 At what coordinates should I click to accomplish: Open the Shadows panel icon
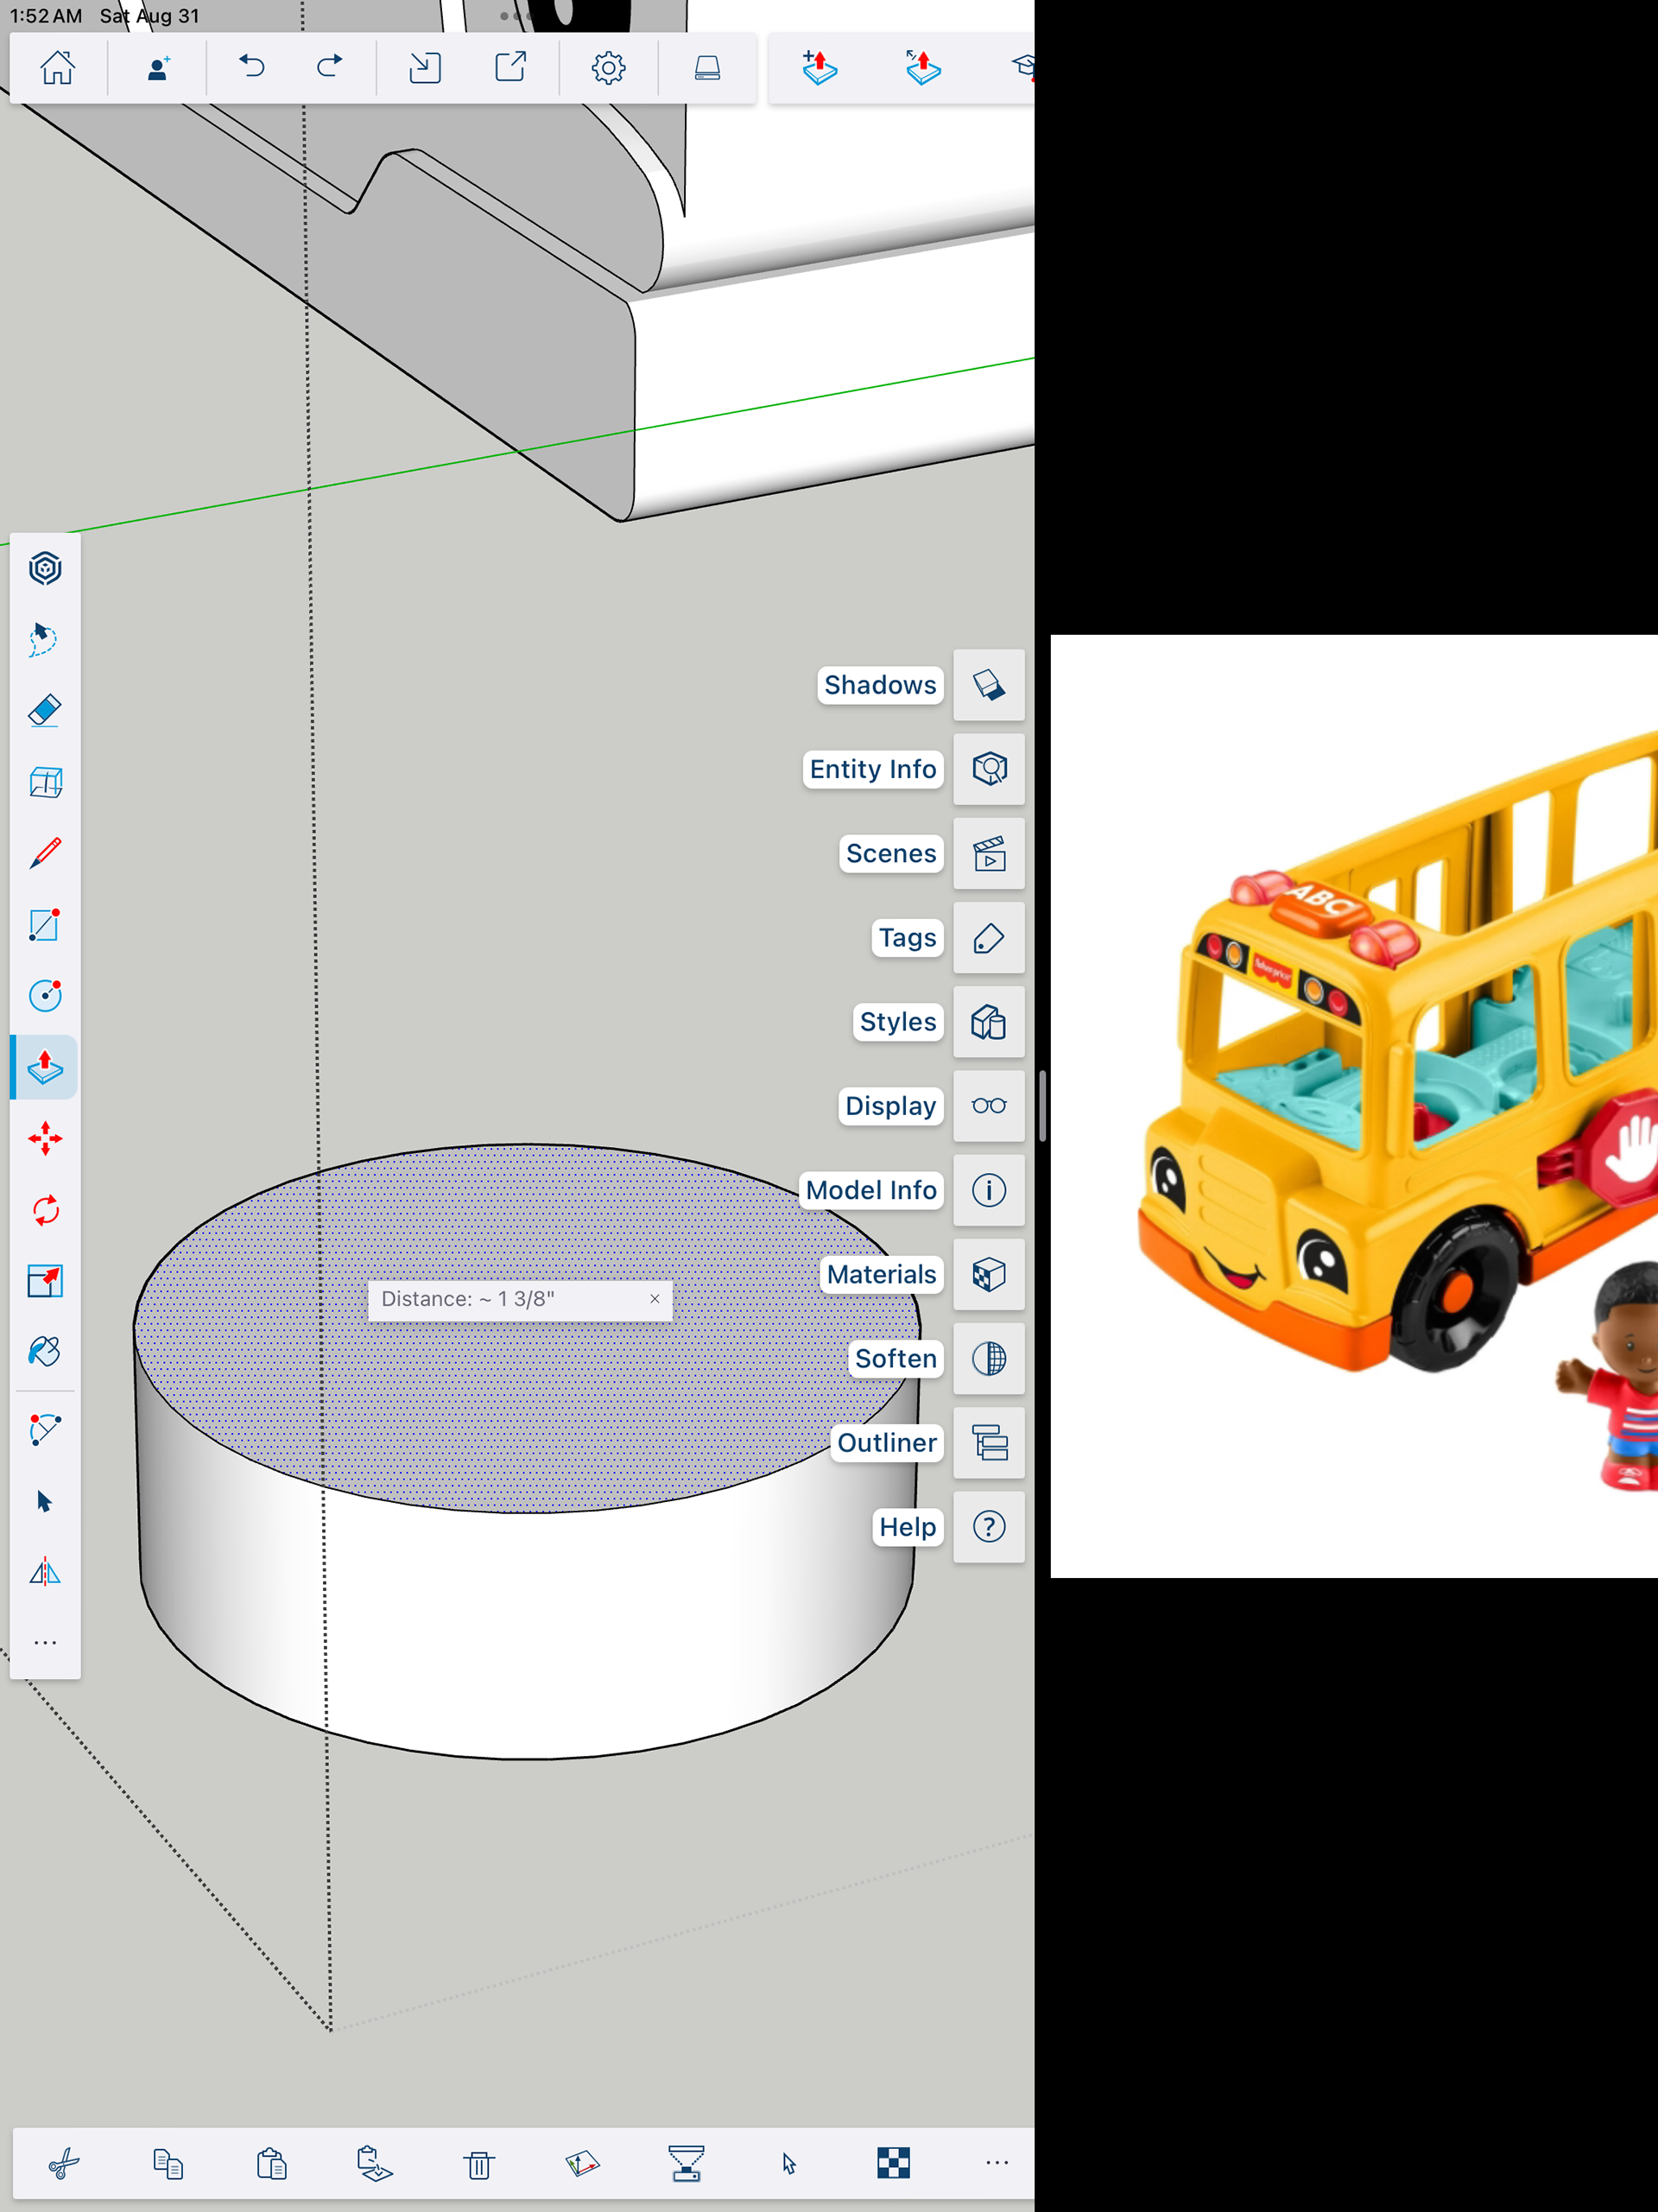click(x=988, y=685)
